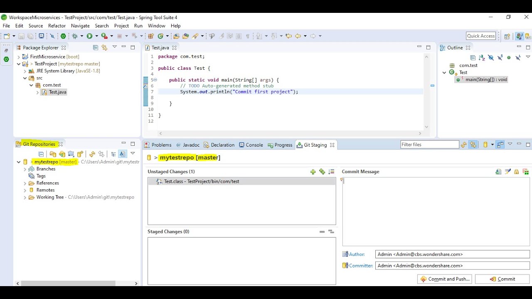The image size is (532, 299).
Task: Switch to the Problems tab
Action: 158,145
